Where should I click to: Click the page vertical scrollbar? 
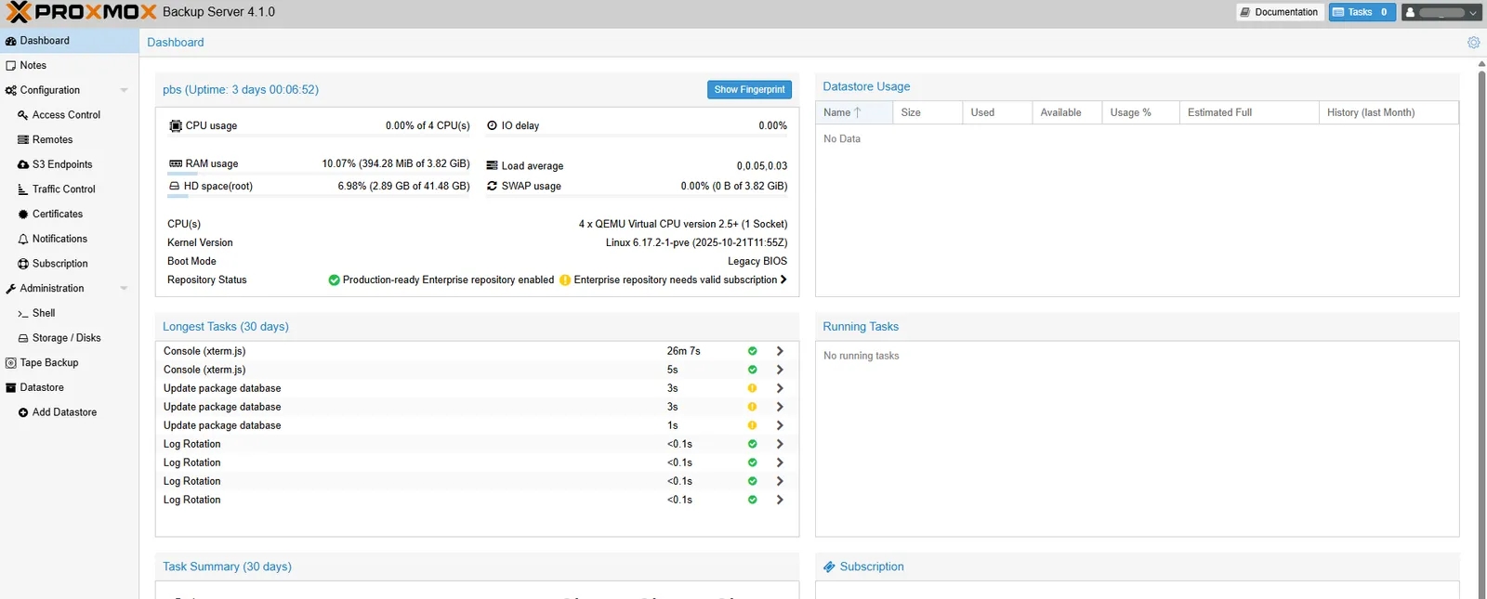pyautogui.click(x=1481, y=330)
